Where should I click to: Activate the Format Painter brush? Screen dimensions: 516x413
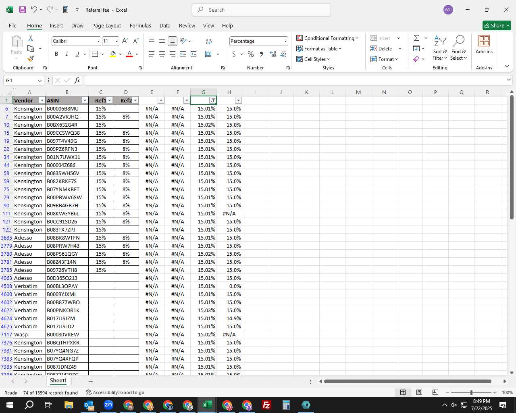click(x=31, y=59)
